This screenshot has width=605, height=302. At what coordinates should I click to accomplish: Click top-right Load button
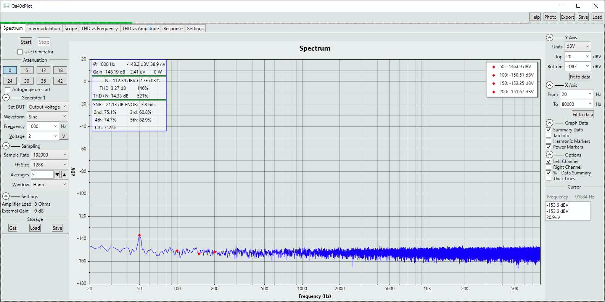[597, 17]
